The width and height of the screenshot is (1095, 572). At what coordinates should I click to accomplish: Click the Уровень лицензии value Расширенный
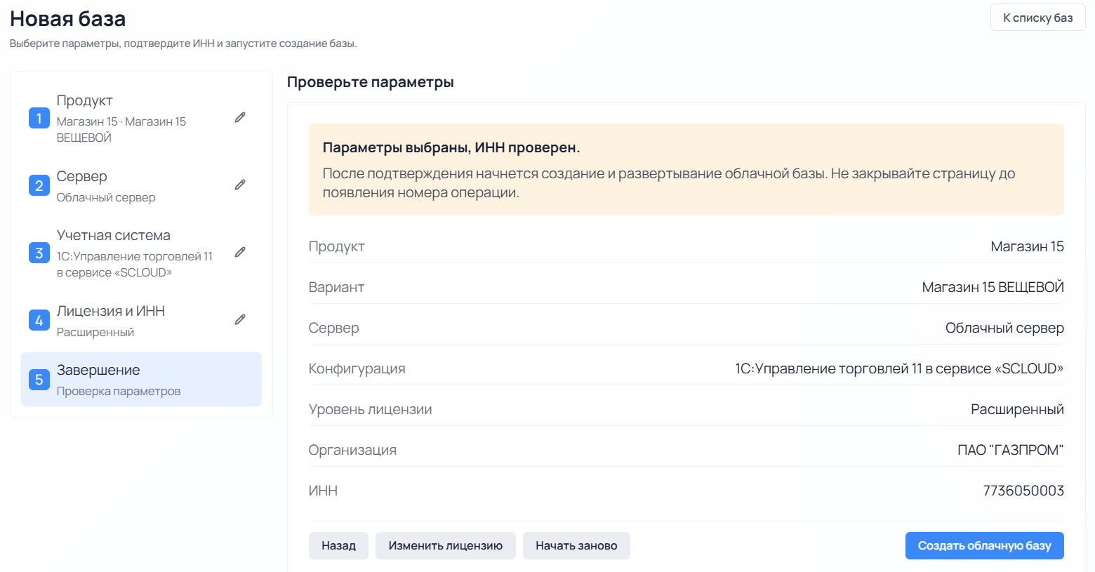tap(1017, 409)
